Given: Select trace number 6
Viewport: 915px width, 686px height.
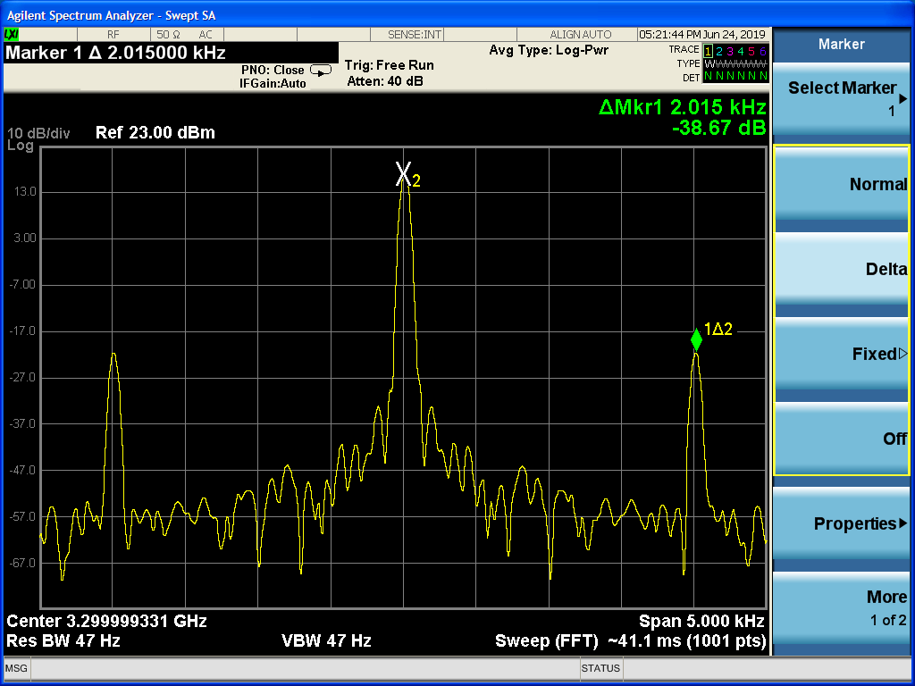Looking at the screenshot, I should tap(763, 51).
